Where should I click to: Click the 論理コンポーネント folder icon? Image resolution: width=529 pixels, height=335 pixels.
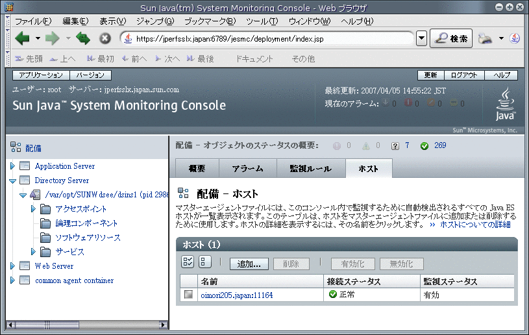[45, 223]
